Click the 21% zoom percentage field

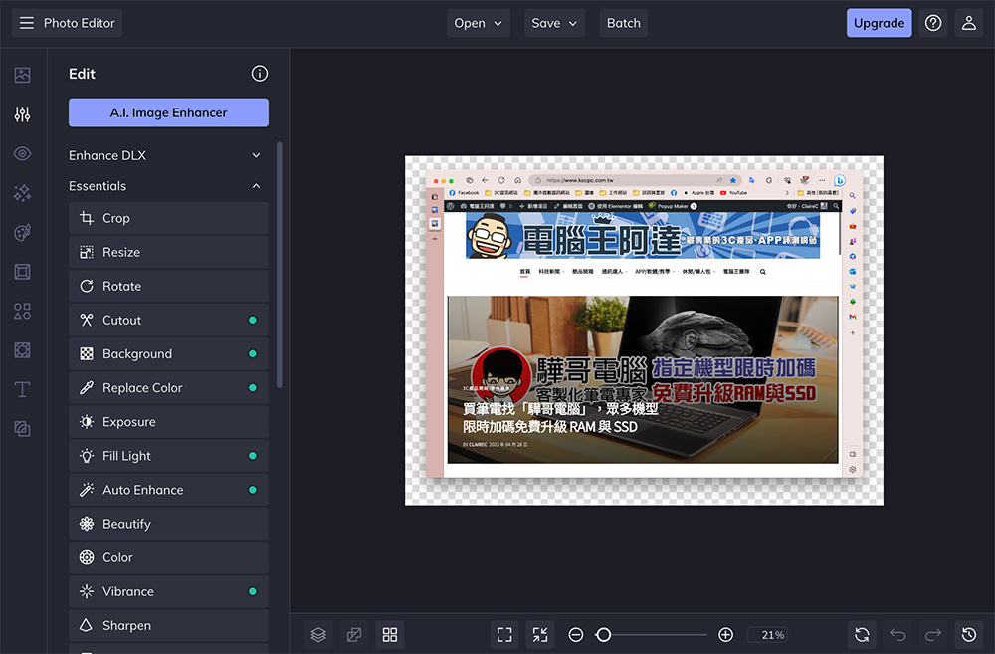772,634
